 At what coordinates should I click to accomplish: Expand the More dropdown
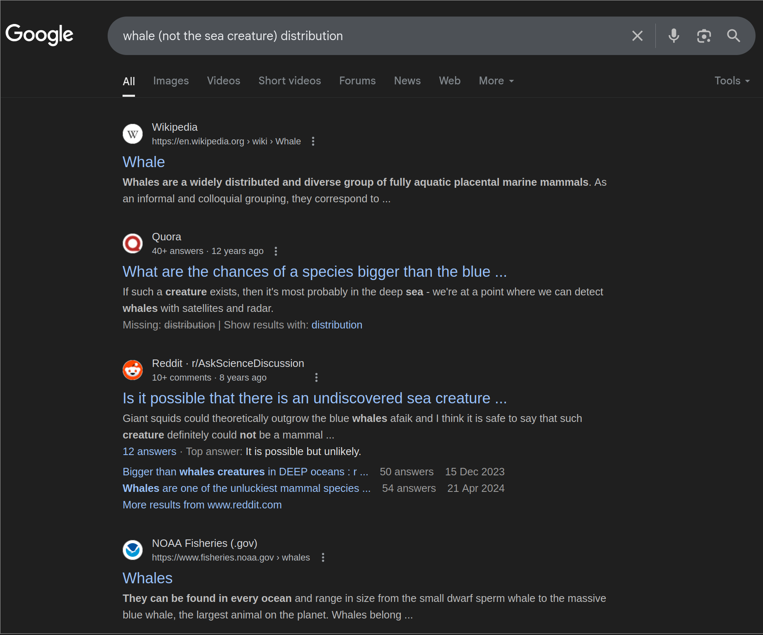click(496, 81)
